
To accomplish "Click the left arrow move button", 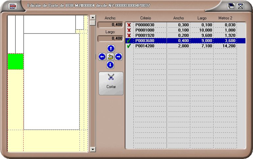I will click(102, 57).
